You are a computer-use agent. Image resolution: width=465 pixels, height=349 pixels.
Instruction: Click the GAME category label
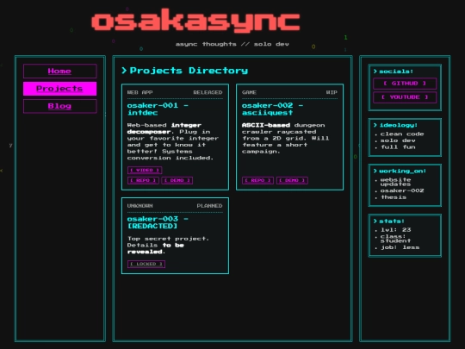pos(249,92)
